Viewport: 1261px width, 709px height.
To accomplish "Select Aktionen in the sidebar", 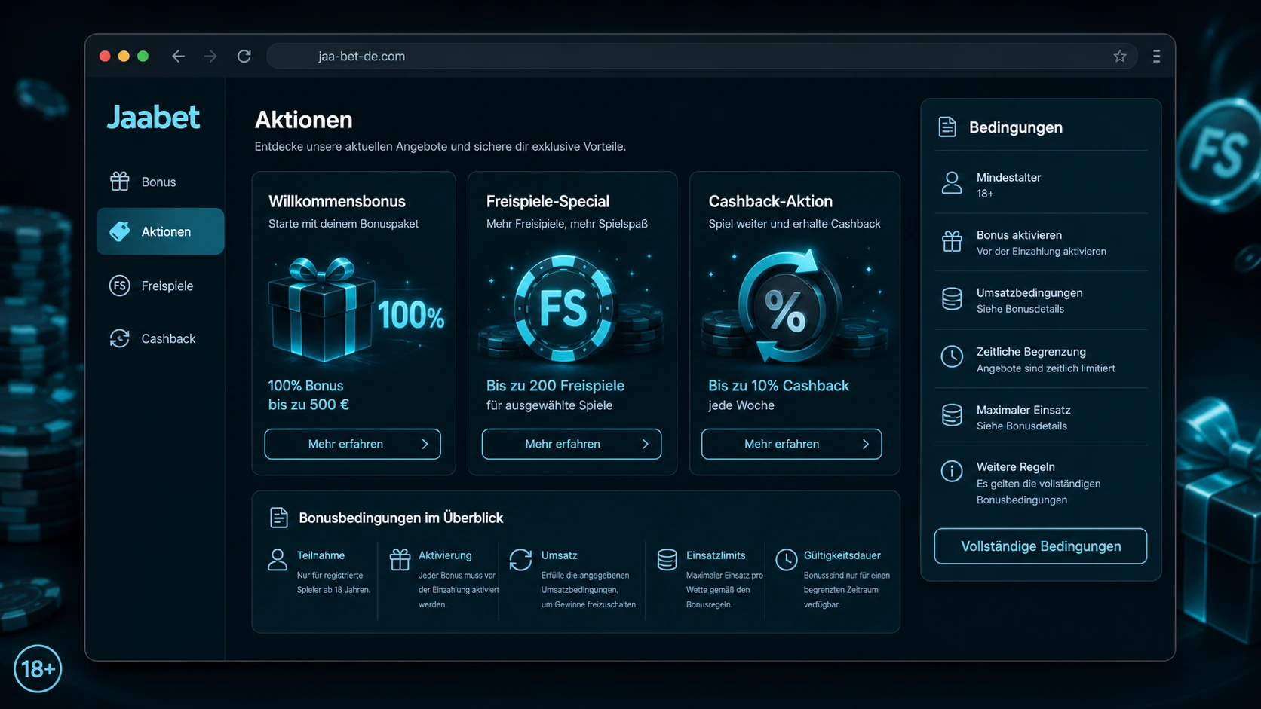I will coord(160,231).
